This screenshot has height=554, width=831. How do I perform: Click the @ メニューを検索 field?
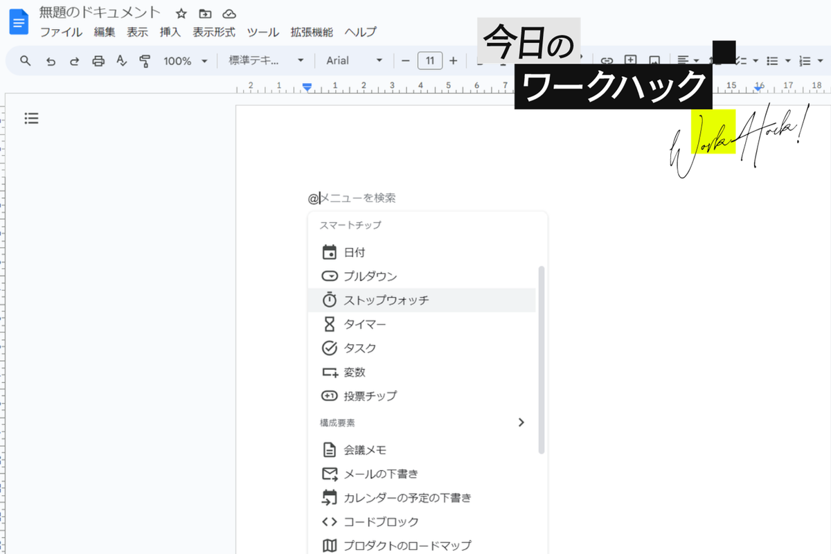[x=352, y=198]
